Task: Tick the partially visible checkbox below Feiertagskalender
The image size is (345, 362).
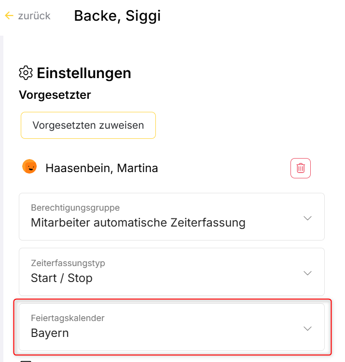Action: 26,360
